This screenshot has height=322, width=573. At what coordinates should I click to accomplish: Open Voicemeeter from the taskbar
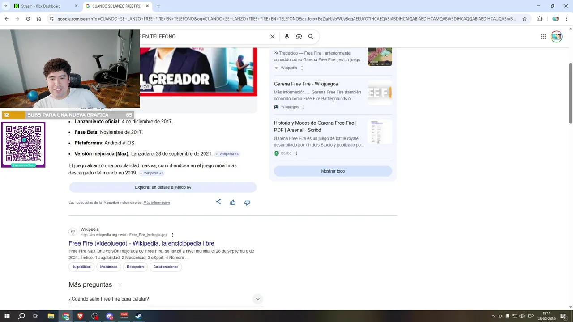[124, 316]
